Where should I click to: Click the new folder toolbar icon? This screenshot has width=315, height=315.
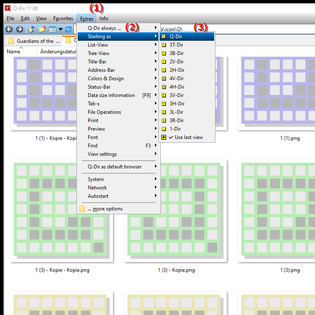[42, 29]
